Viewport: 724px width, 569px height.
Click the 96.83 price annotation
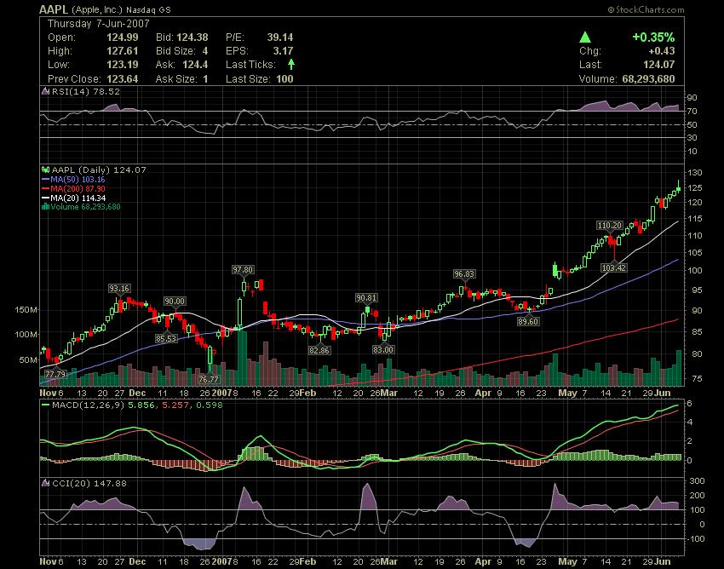click(464, 274)
